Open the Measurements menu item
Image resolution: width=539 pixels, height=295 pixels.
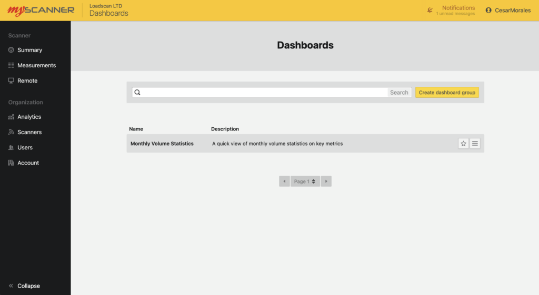(36, 65)
